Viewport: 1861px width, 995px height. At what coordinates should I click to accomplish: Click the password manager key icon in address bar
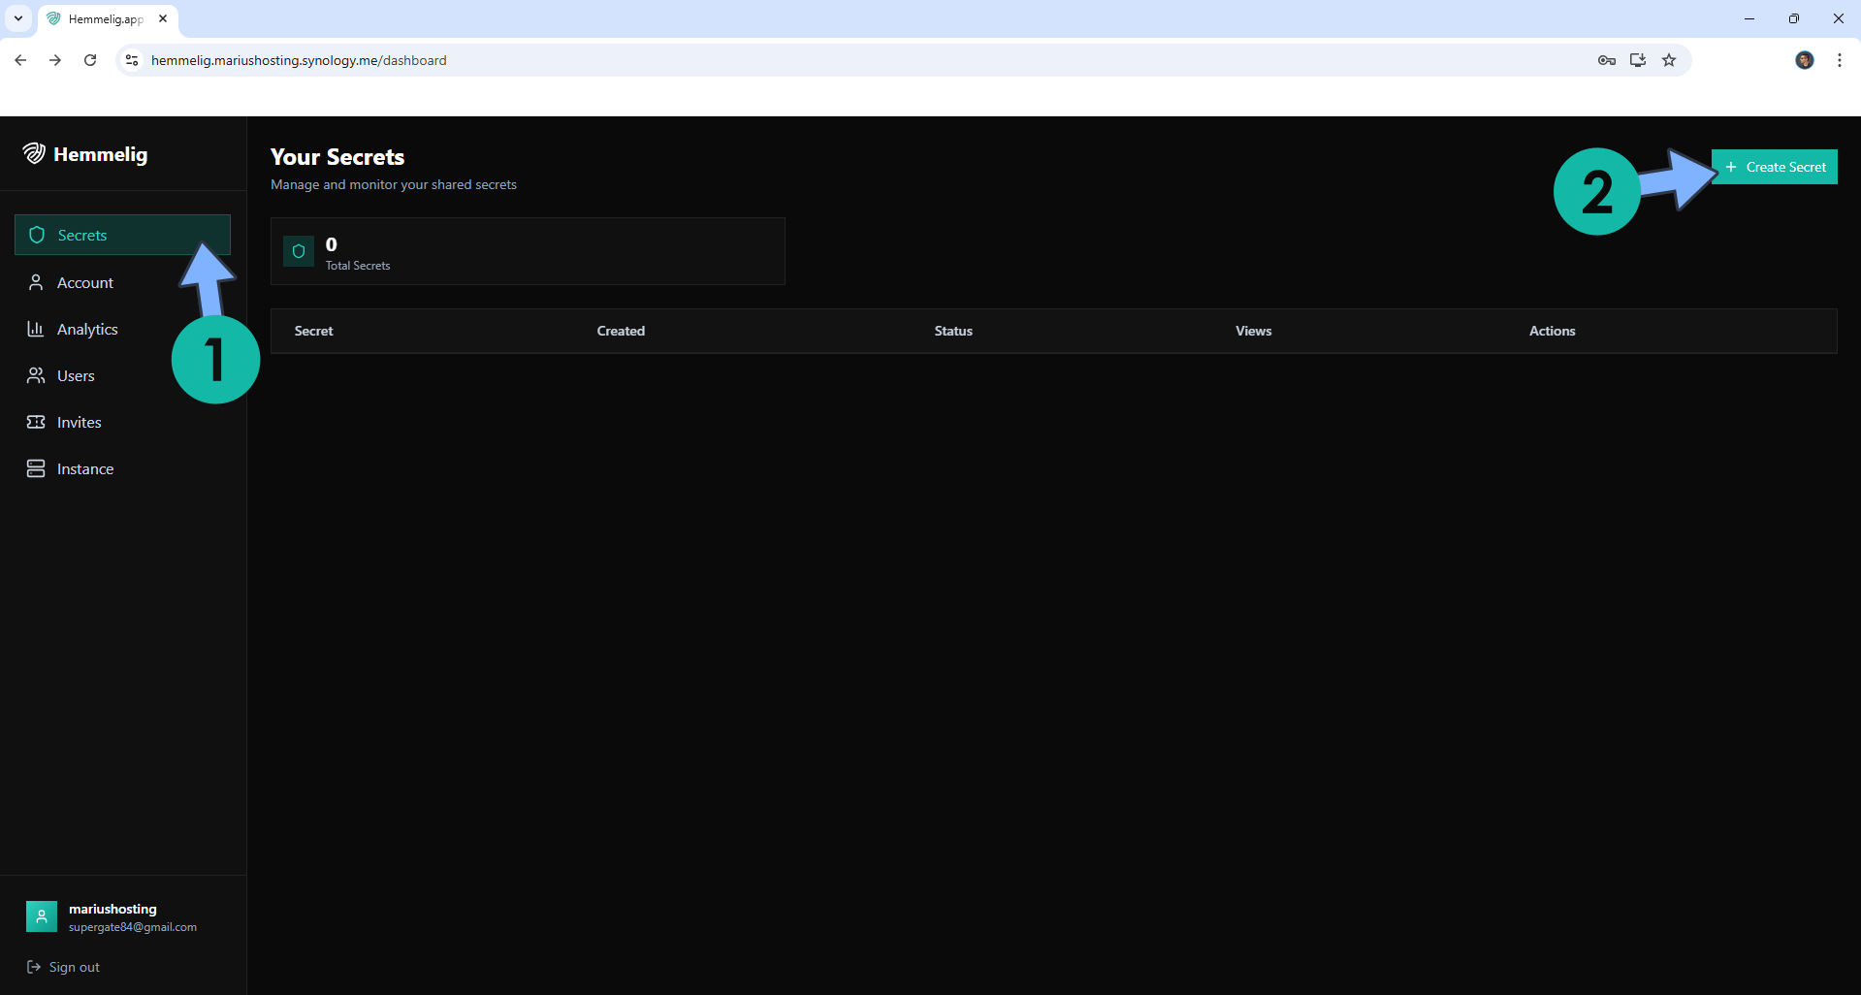(1607, 60)
